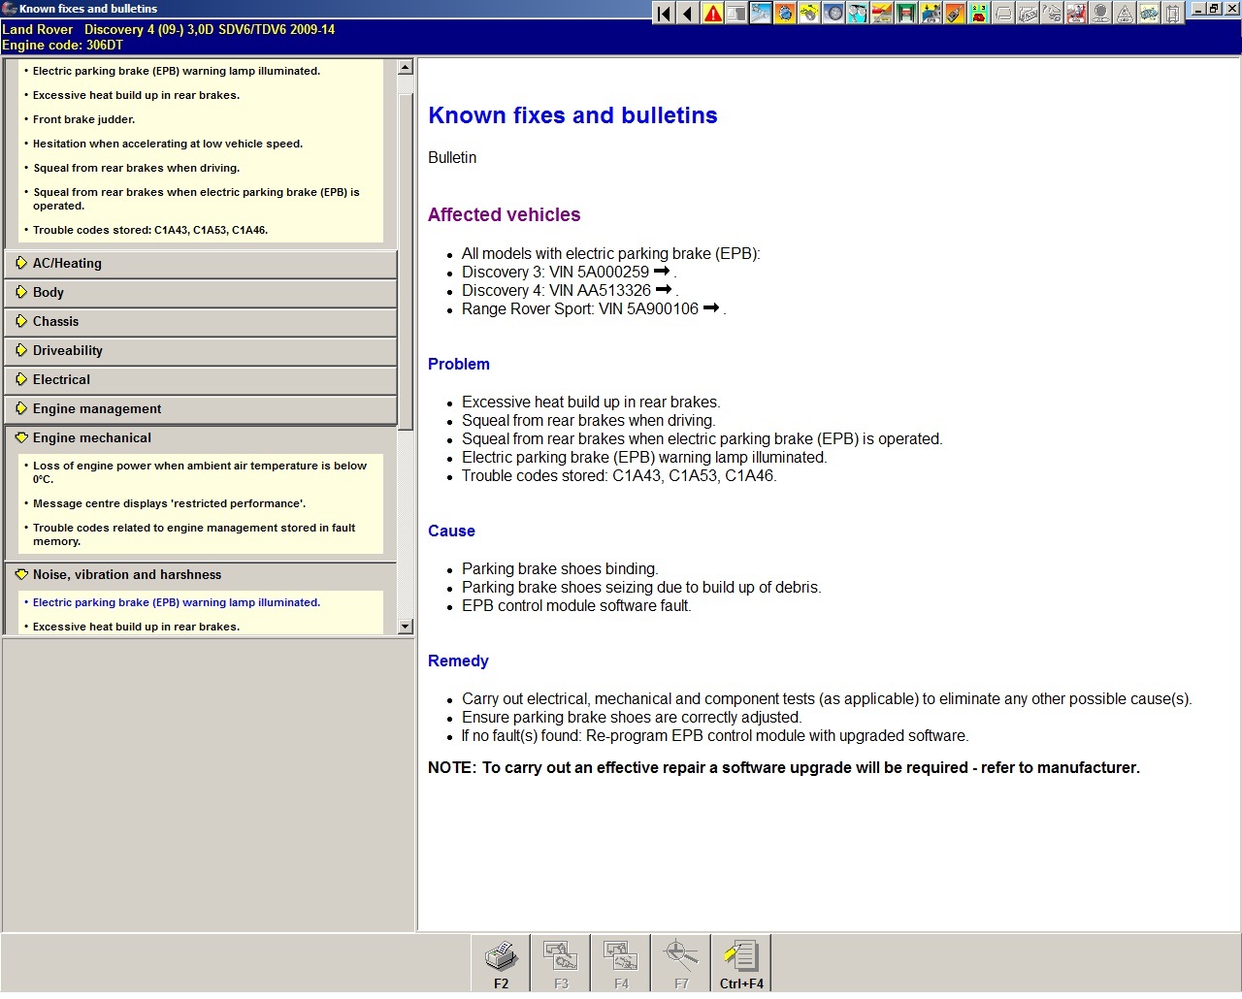Open 'Message centre displays restricted performance' bulletin
This screenshot has height=999, width=1242.
(x=169, y=504)
